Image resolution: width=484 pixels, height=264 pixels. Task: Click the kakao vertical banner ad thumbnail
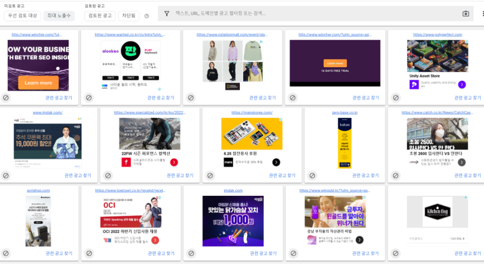click(345, 143)
